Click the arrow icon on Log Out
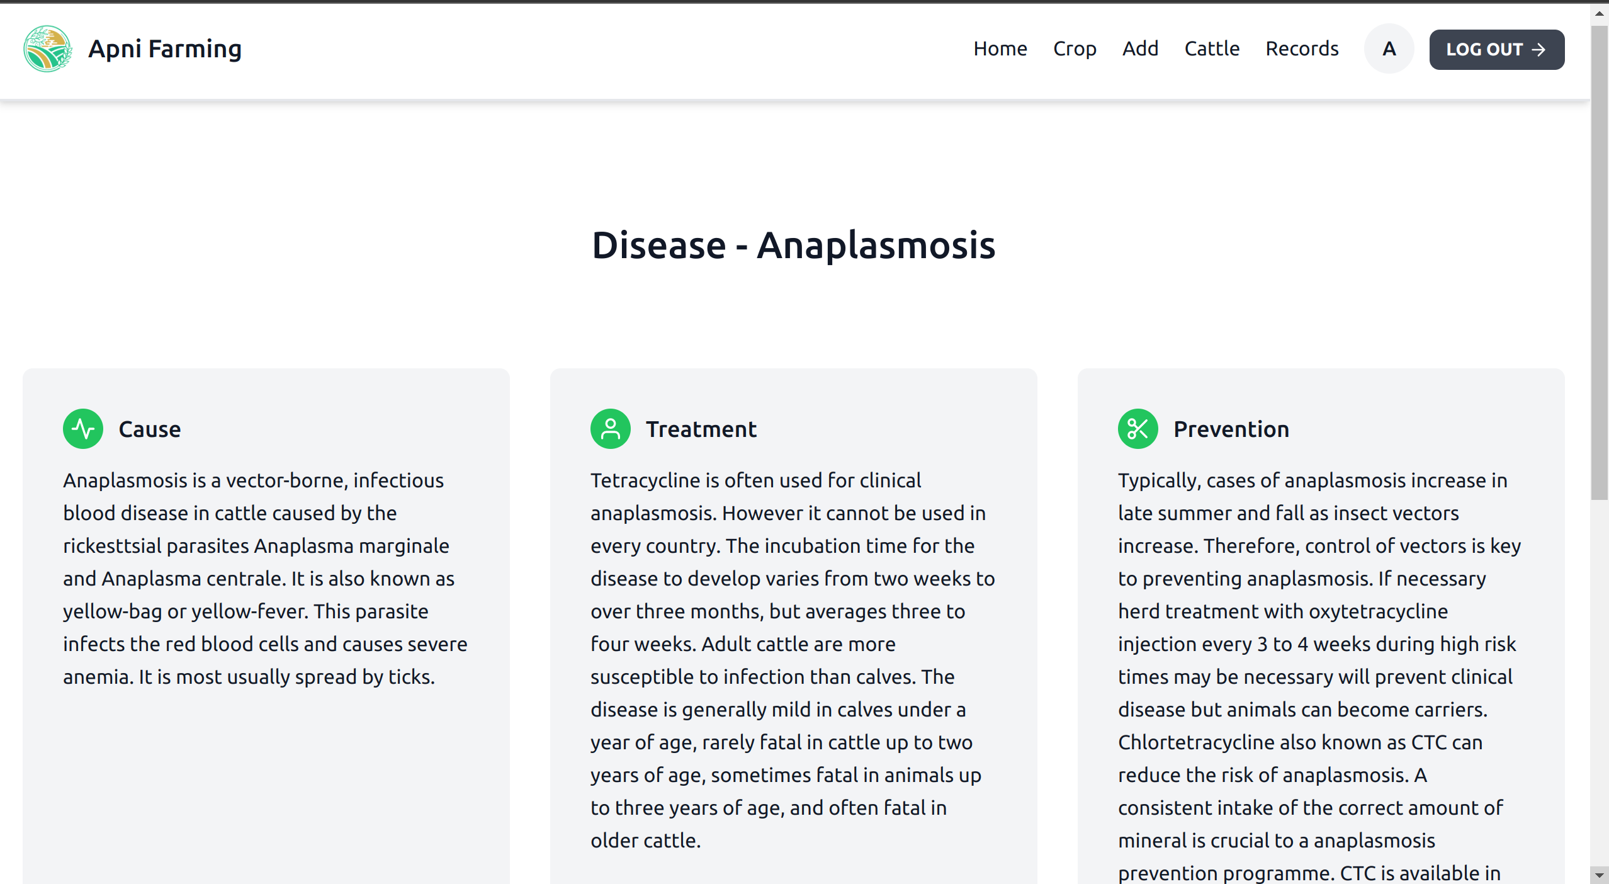 (x=1538, y=50)
